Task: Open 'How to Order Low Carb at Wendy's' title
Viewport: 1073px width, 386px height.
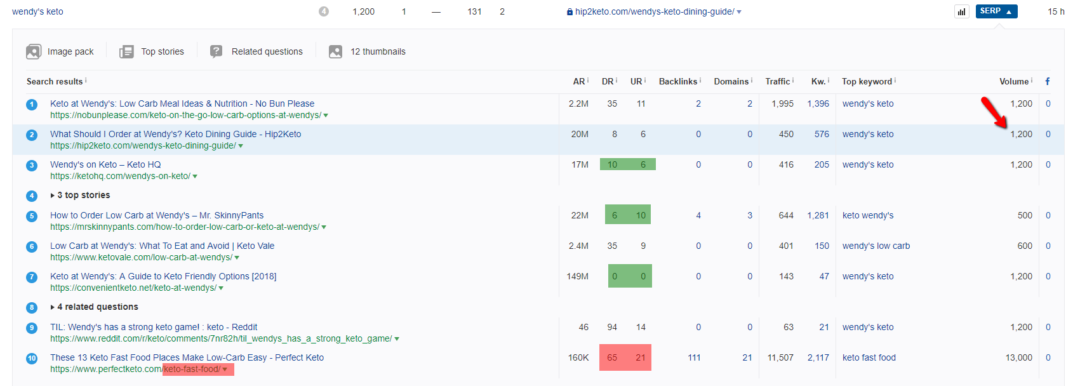Action: pos(157,215)
